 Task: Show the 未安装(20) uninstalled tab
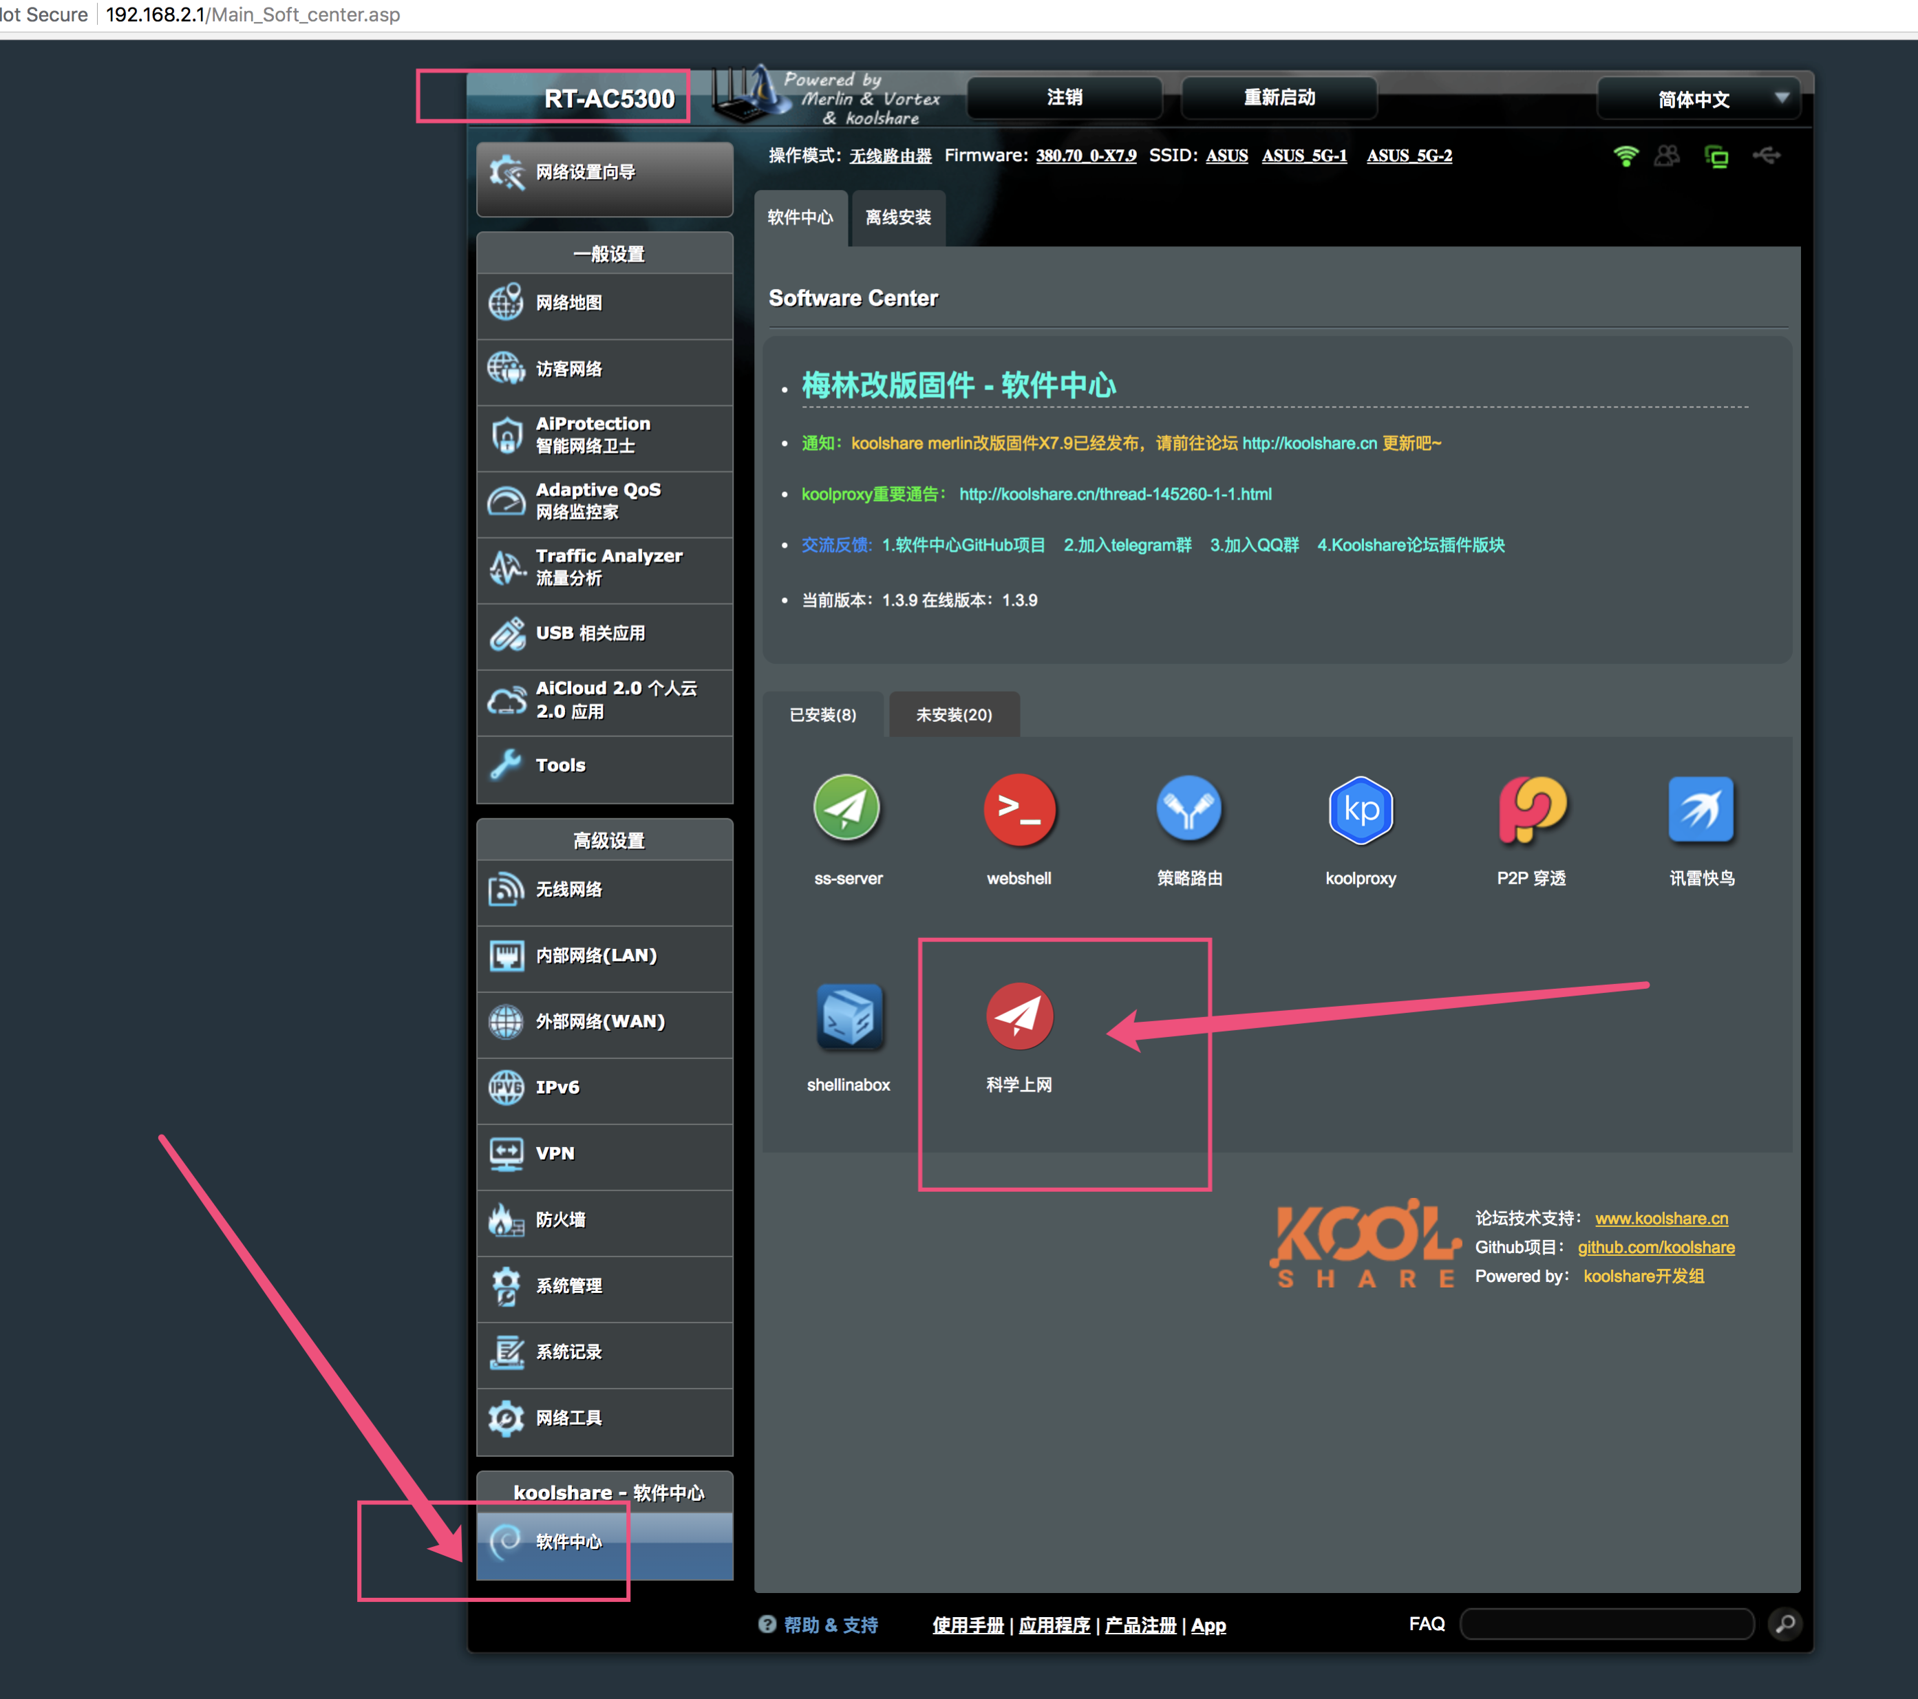(x=953, y=715)
